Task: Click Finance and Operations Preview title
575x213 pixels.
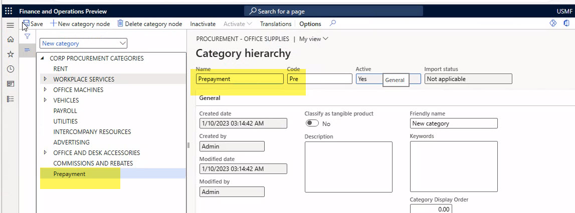Action: 63,11
